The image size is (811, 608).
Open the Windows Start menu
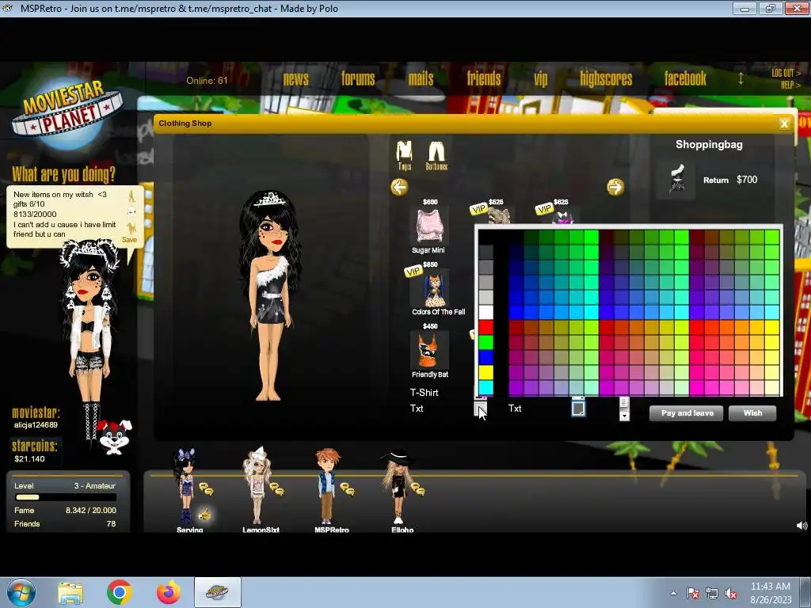(x=21, y=592)
